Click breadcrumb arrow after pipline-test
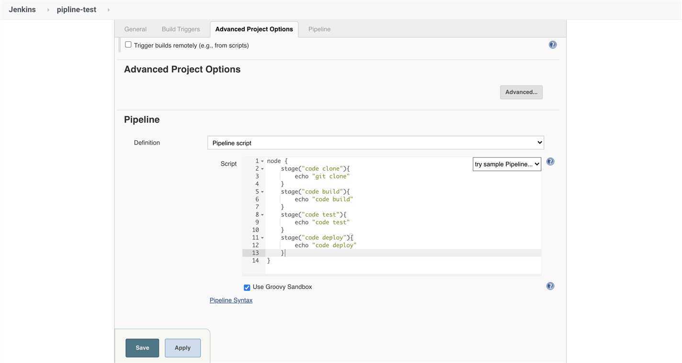The height and width of the screenshot is (363, 682). (x=108, y=10)
